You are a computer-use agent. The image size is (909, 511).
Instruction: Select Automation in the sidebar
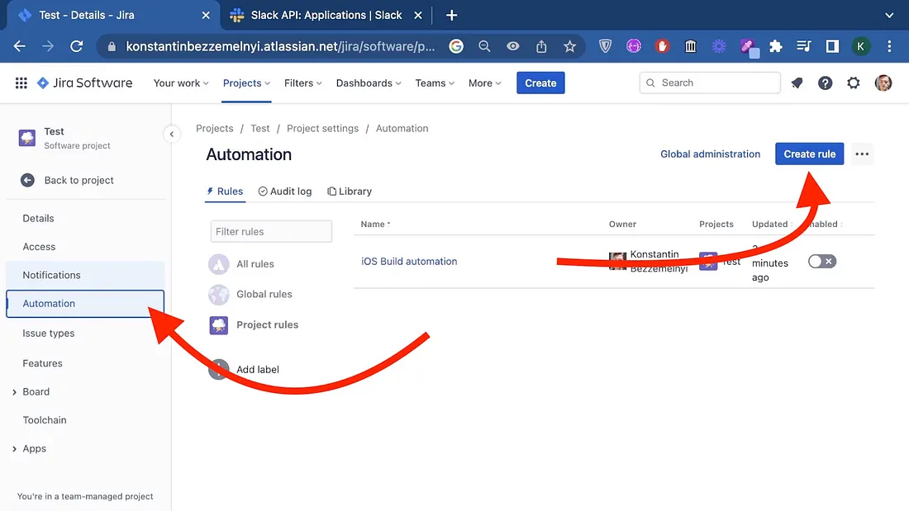tap(85, 304)
